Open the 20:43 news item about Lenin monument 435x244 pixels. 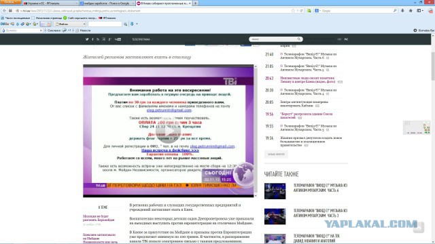click(x=308, y=80)
